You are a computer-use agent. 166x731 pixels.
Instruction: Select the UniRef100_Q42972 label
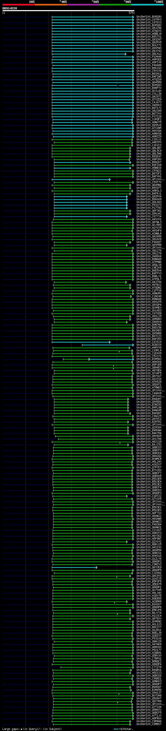click(x=149, y=97)
